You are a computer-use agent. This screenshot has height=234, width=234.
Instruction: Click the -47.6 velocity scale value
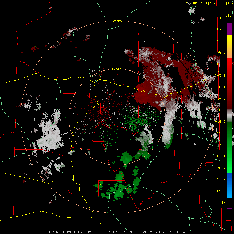click(220, 145)
